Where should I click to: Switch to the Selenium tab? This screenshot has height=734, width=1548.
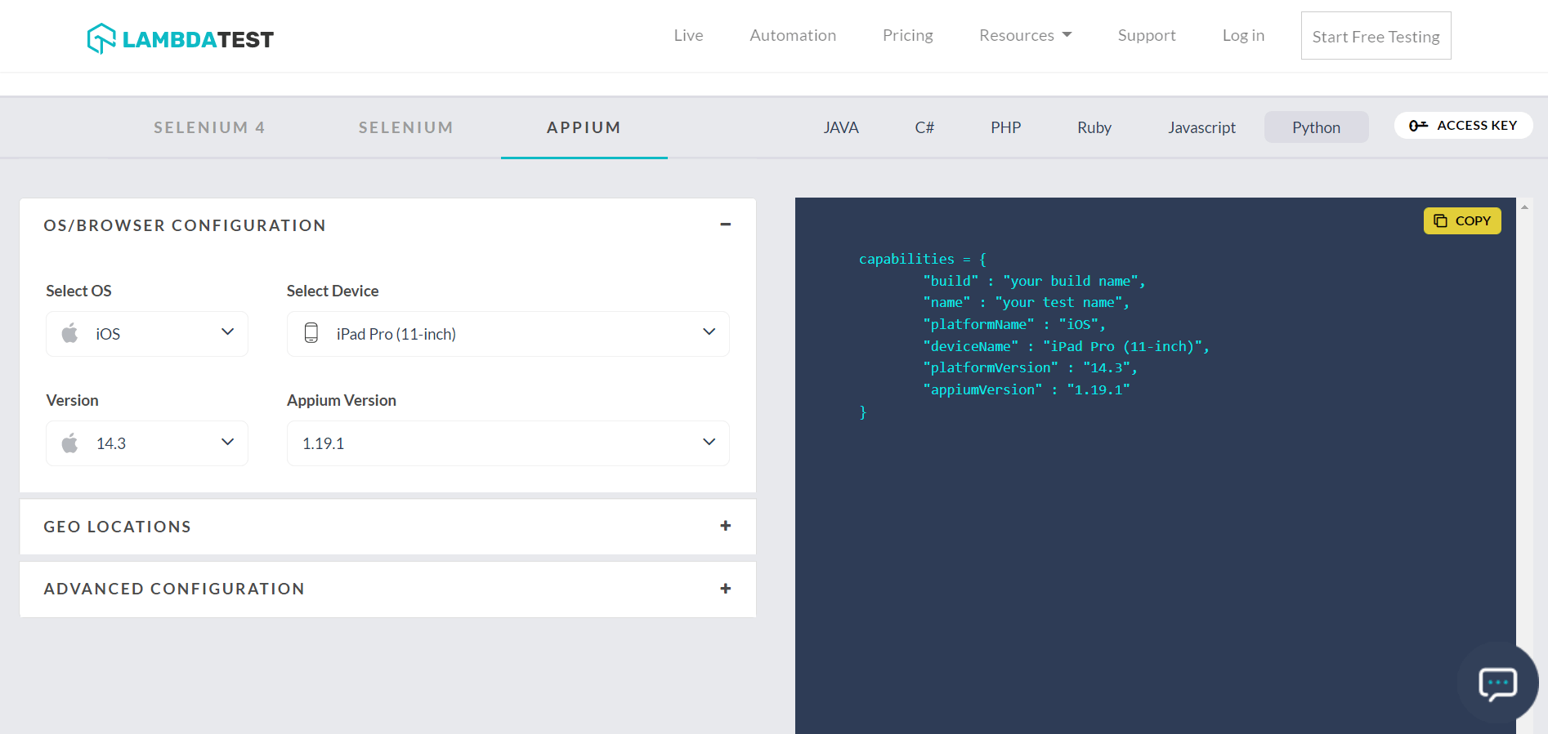tap(405, 127)
